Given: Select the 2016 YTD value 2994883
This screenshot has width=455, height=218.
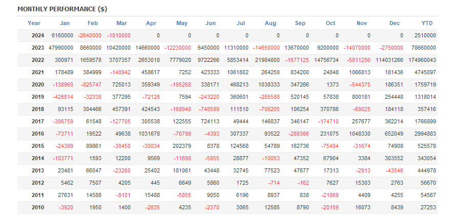Looking at the screenshot, I should [424, 134].
